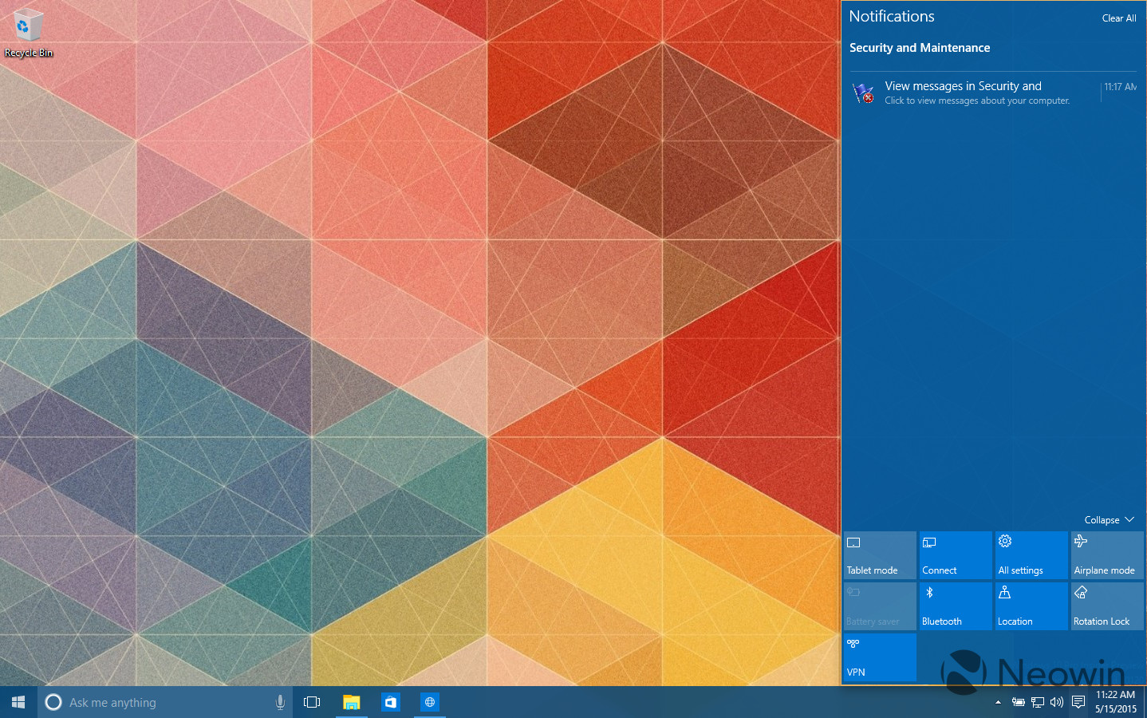Click the Security and Maintenance flag icon

coord(863,93)
